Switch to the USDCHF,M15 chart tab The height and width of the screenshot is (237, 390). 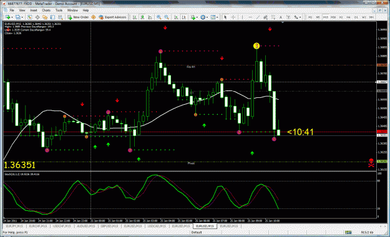62,226
